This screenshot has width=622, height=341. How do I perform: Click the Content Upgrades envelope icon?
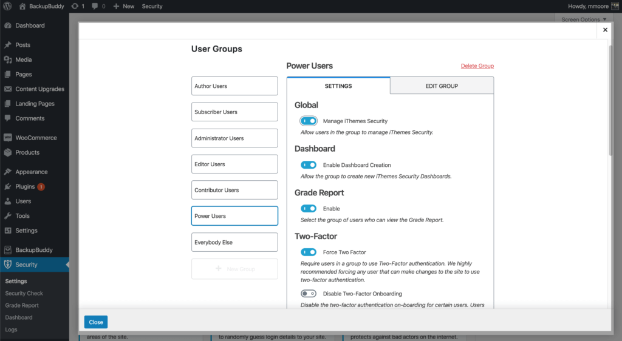[8, 89]
